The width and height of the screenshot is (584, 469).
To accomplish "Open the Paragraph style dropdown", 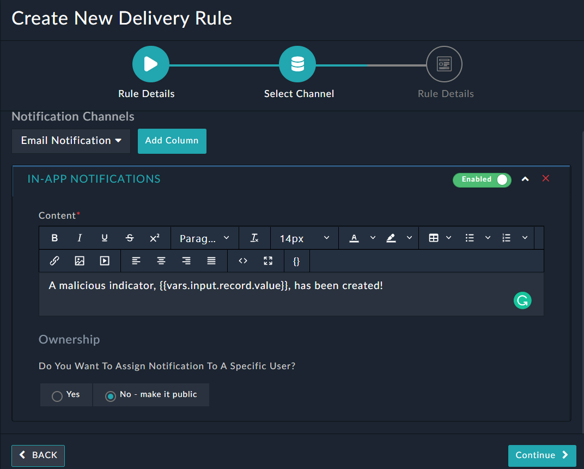I will click(x=204, y=238).
